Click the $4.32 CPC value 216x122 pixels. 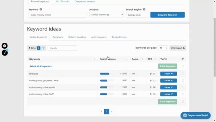click(153, 81)
